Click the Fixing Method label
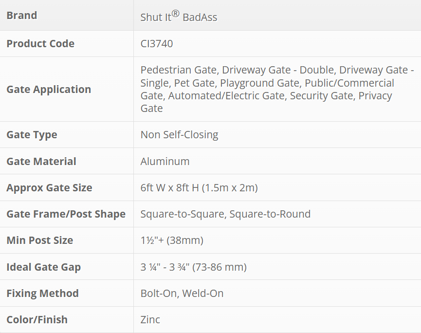421x333 pixels. [42, 294]
